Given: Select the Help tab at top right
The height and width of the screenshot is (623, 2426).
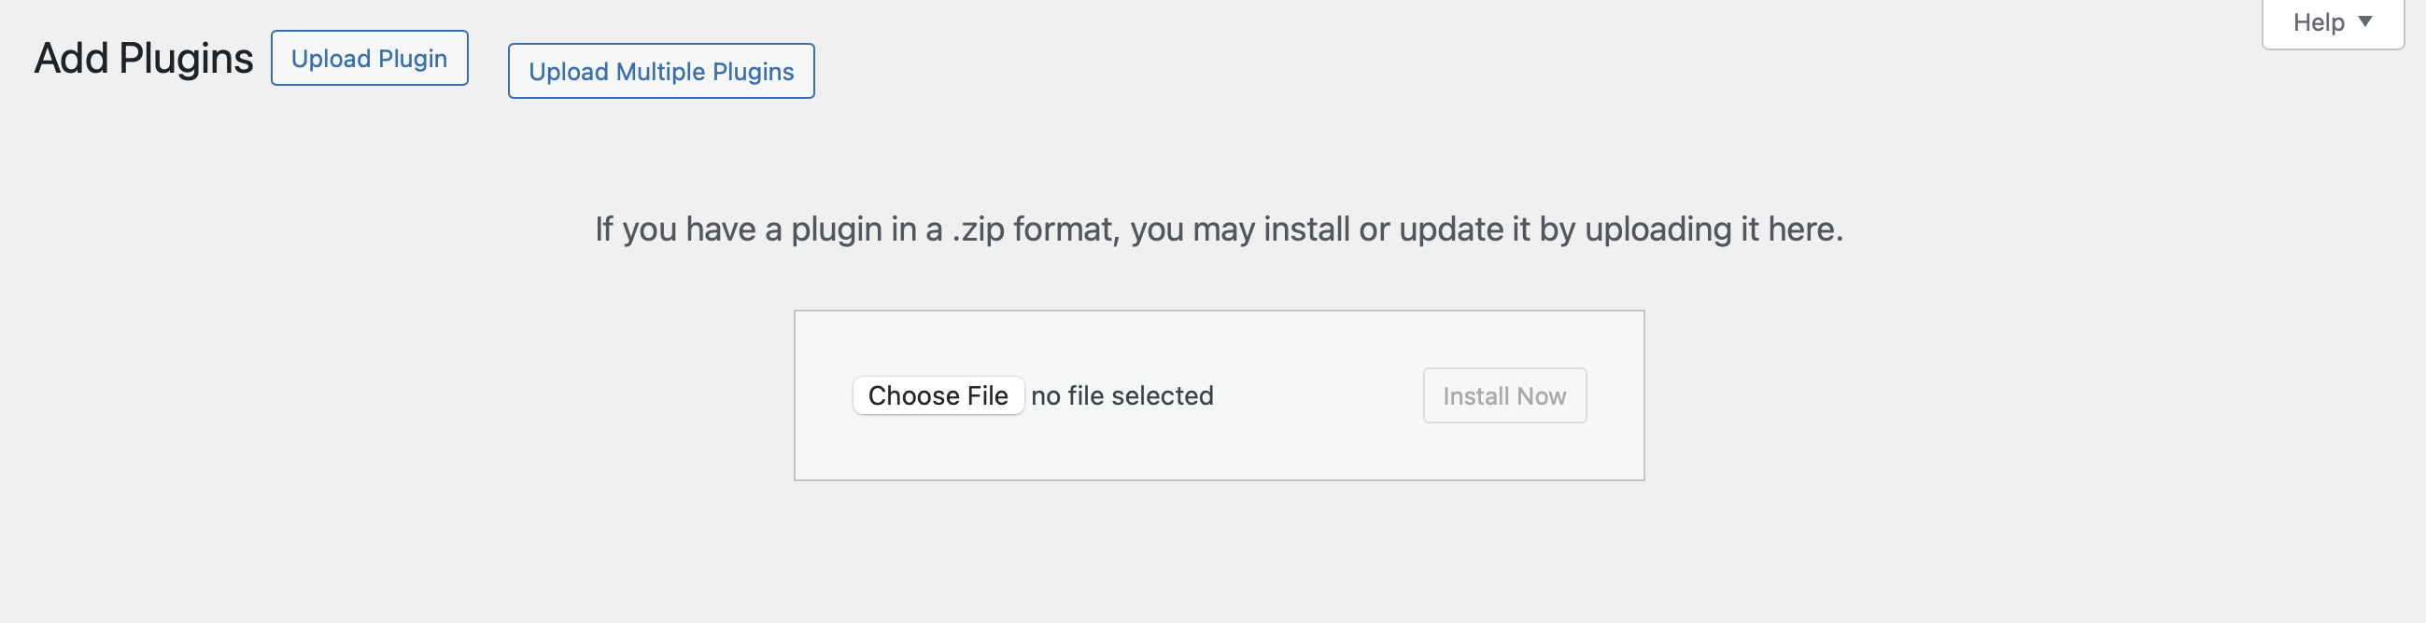Looking at the screenshot, I should click(2331, 21).
